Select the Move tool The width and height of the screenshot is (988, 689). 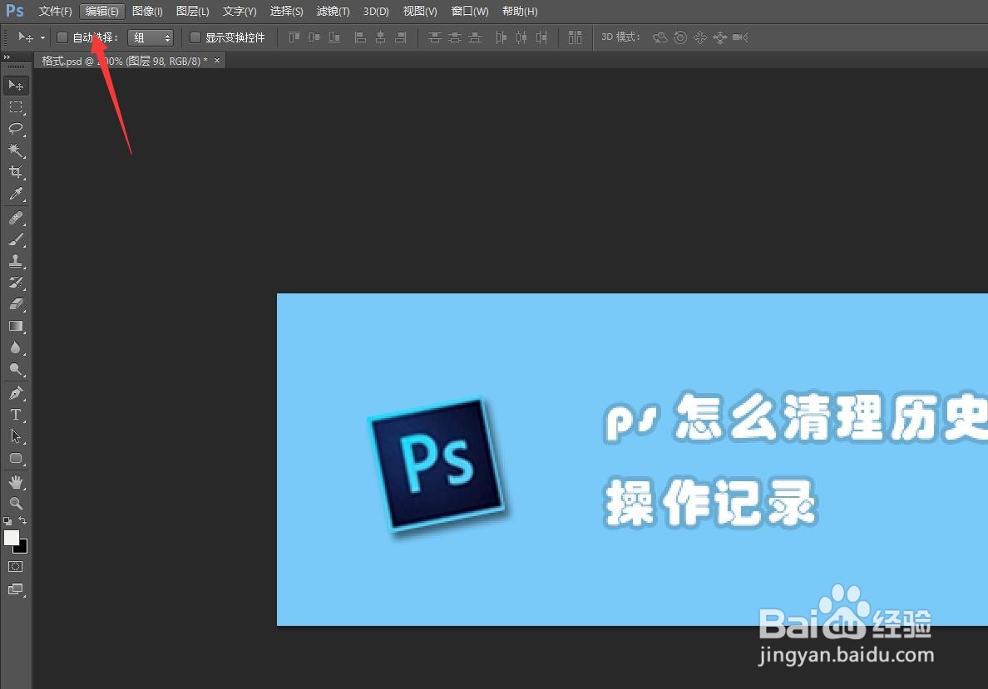(17, 85)
